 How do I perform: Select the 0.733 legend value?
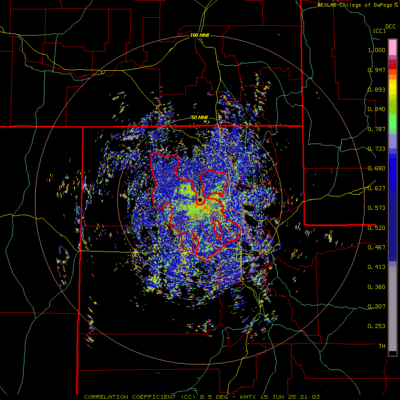pyautogui.click(x=376, y=149)
